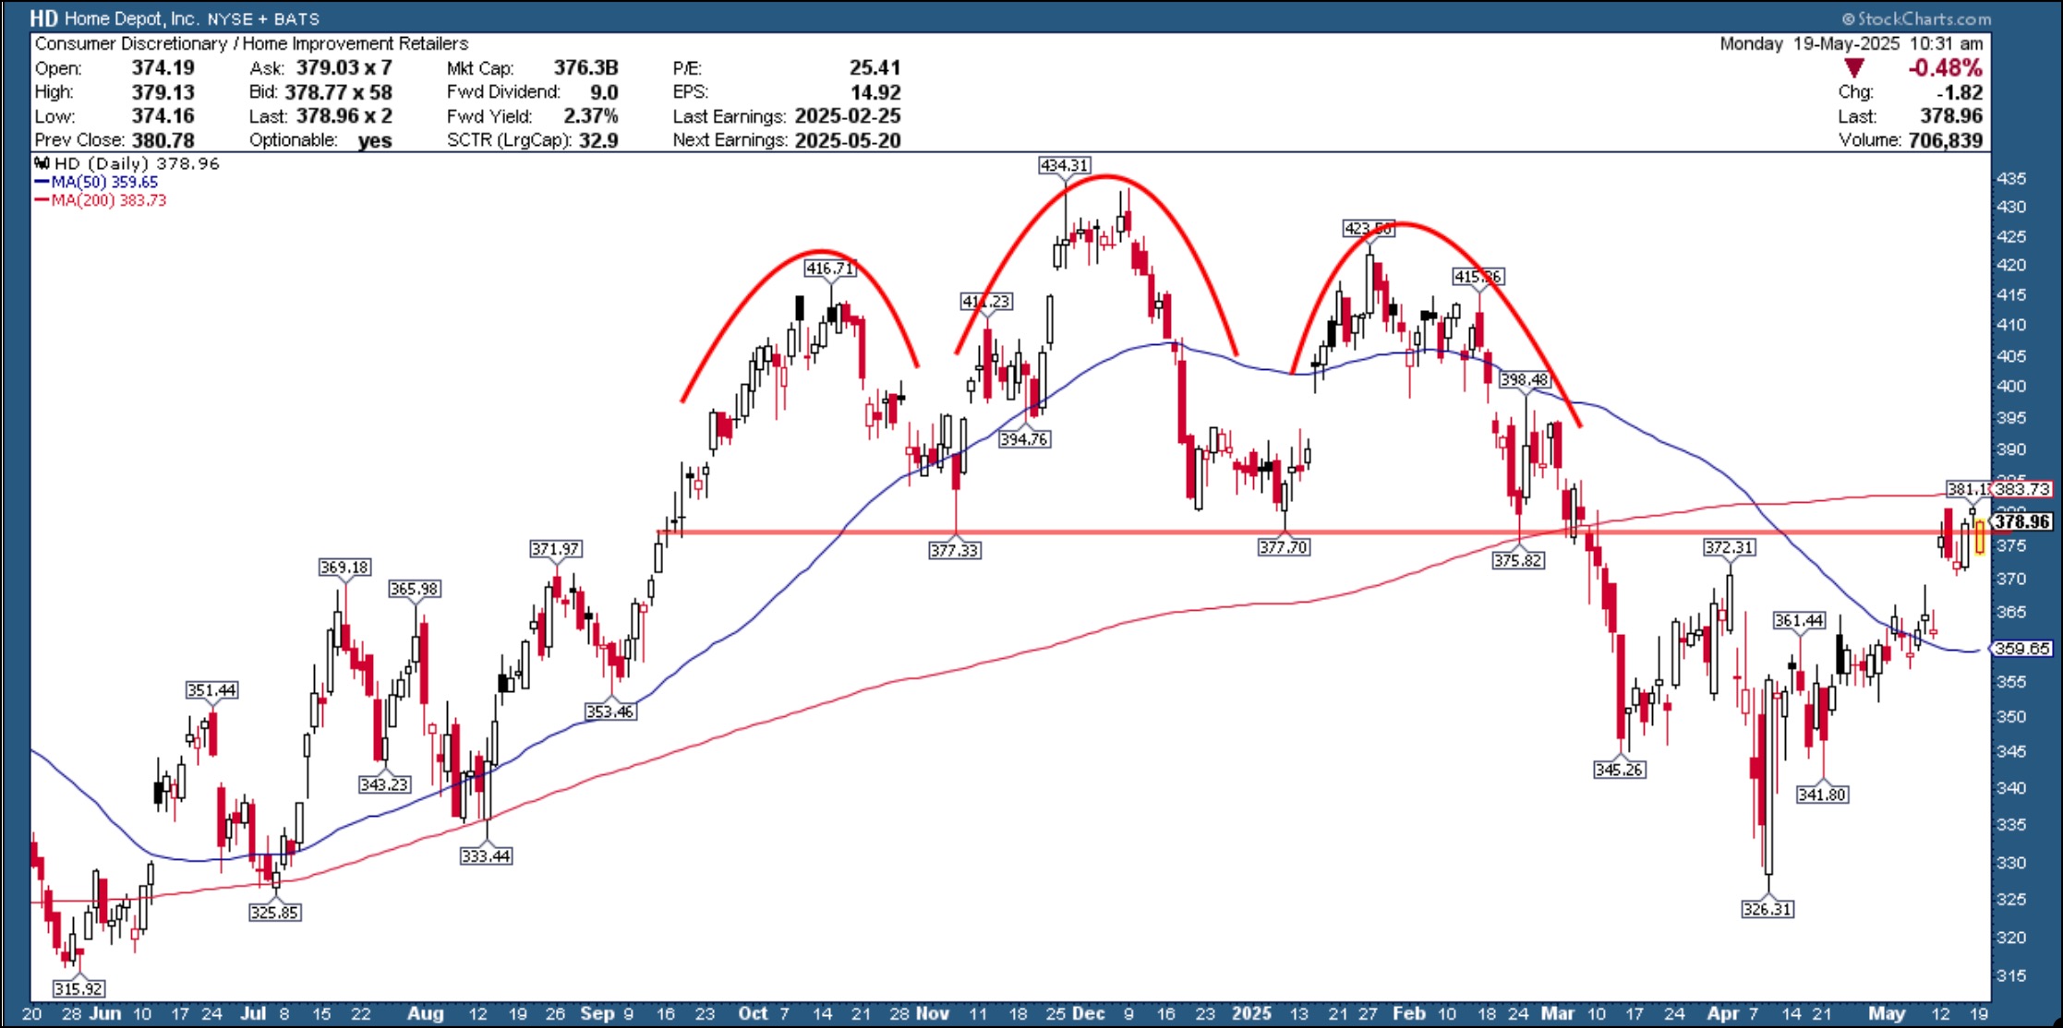Click the 371.97 price label
The image size is (2063, 1028).
(x=555, y=548)
